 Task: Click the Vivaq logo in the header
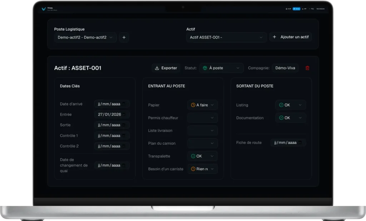(x=44, y=9)
